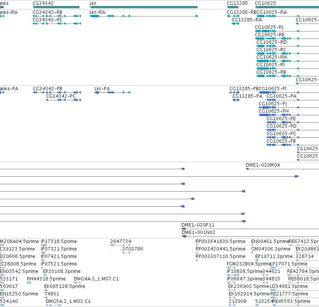Select EST LP17071.5prime
Screen dimensions: 319x307
click(289, 264)
